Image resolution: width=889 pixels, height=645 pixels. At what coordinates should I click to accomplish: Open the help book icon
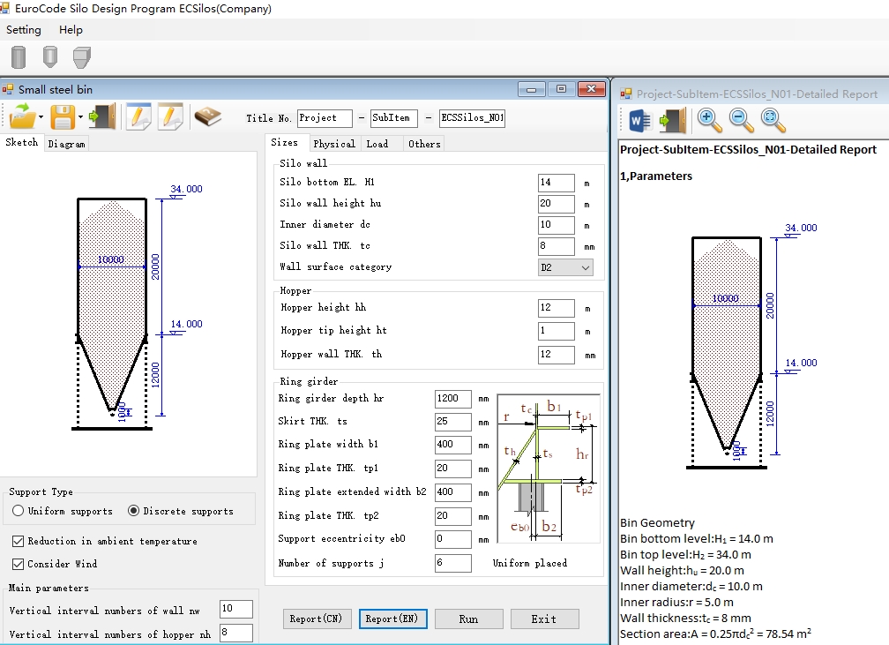pyautogui.click(x=207, y=116)
